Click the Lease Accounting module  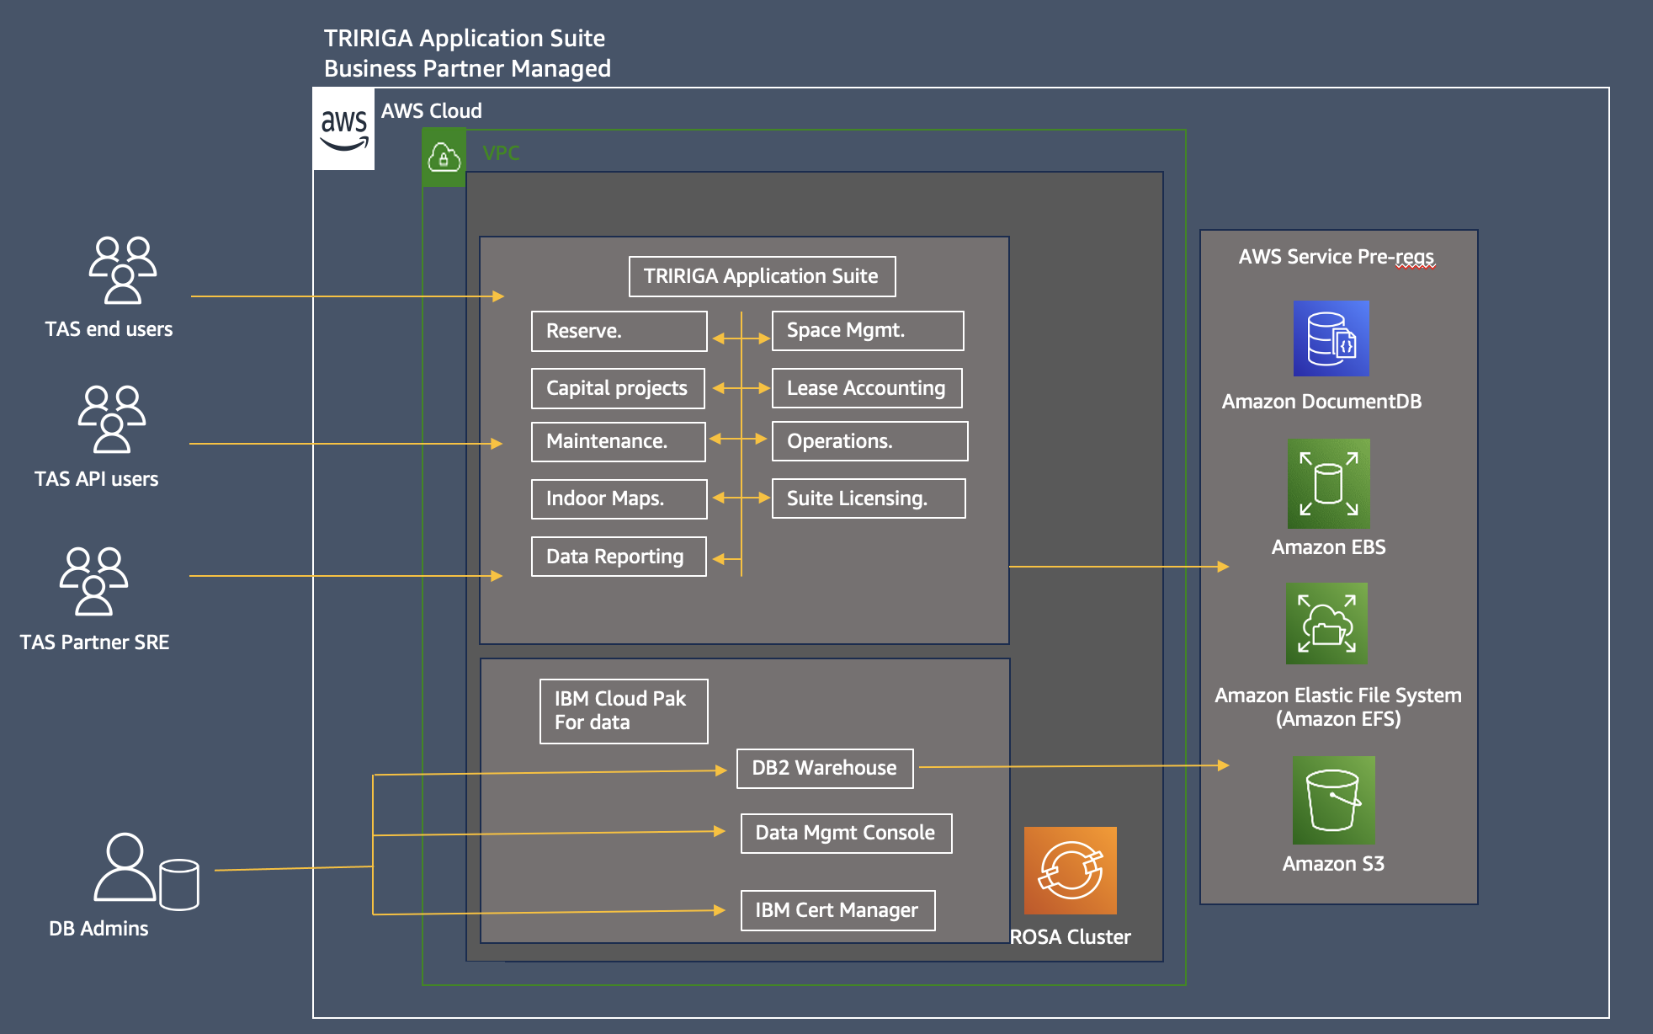pos(867,388)
